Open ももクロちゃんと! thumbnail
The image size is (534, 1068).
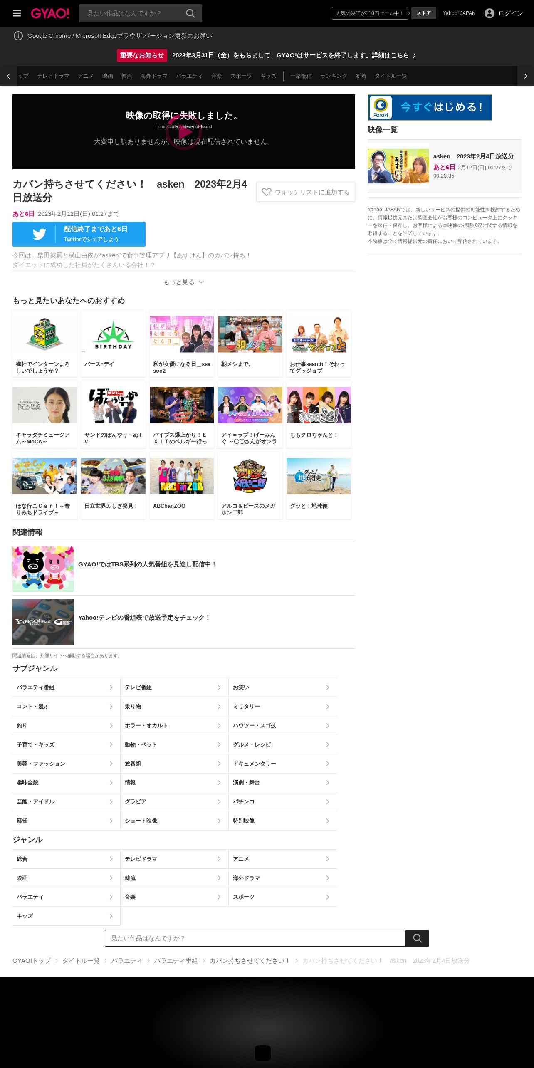click(319, 405)
